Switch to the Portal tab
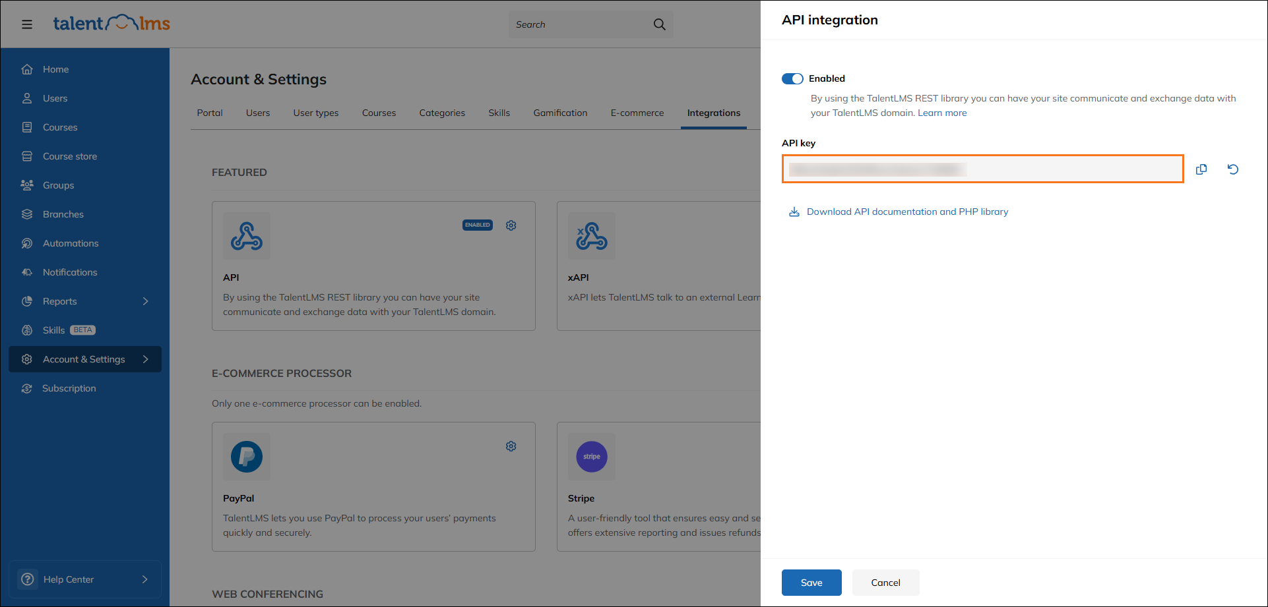 pyautogui.click(x=210, y=113)
